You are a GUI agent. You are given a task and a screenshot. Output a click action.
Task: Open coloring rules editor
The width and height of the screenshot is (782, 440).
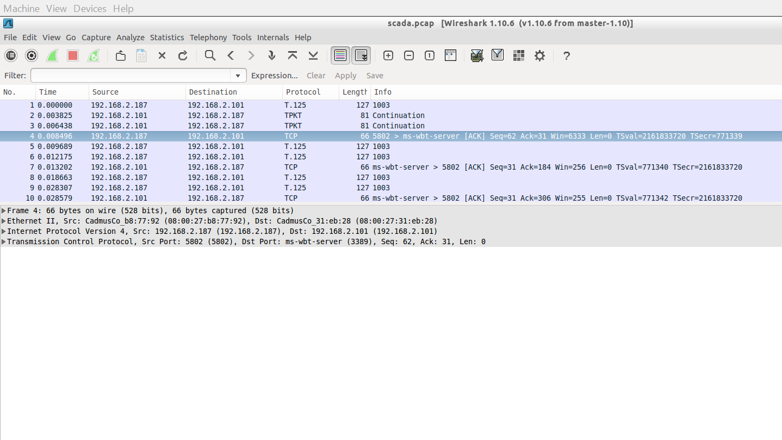tap(519, 55)
